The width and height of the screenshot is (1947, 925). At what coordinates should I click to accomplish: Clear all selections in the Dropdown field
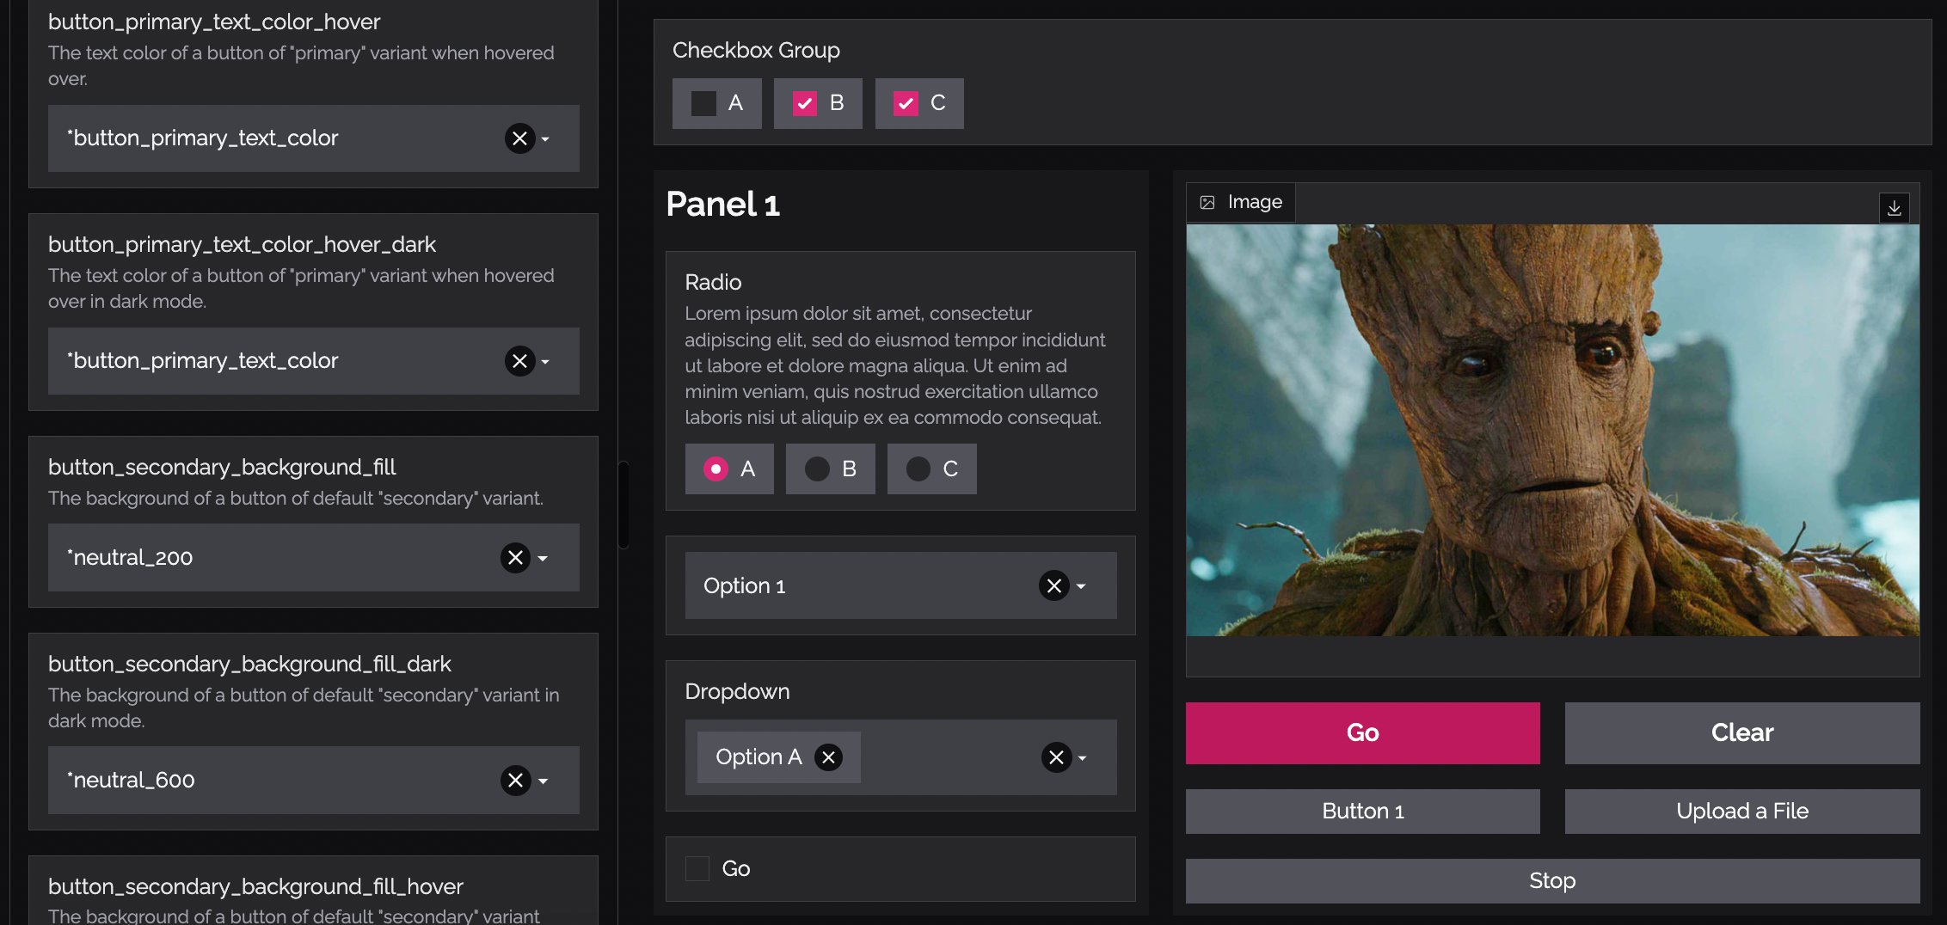click(1056, 757)
